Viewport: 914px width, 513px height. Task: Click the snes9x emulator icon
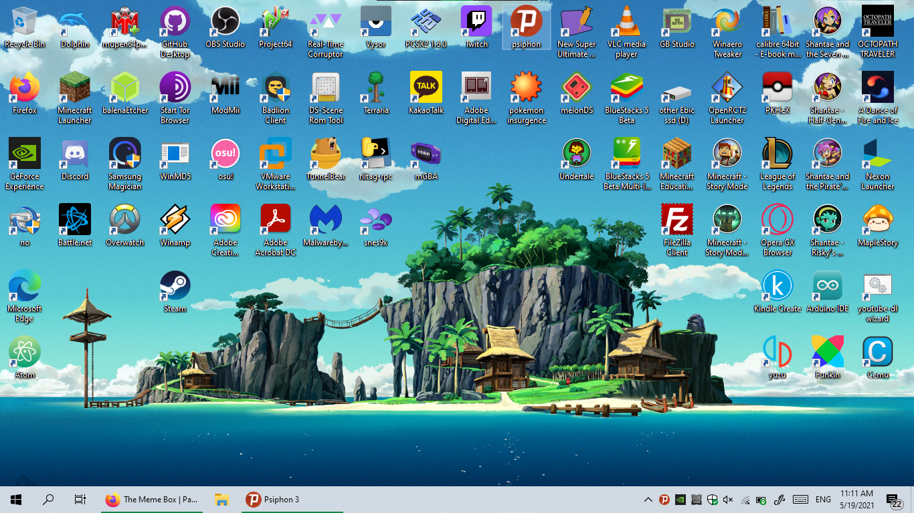376,226
